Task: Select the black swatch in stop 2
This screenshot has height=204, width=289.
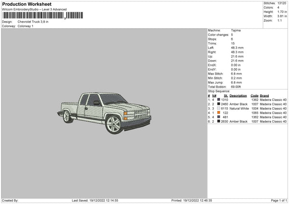Action: coord(219,104)
